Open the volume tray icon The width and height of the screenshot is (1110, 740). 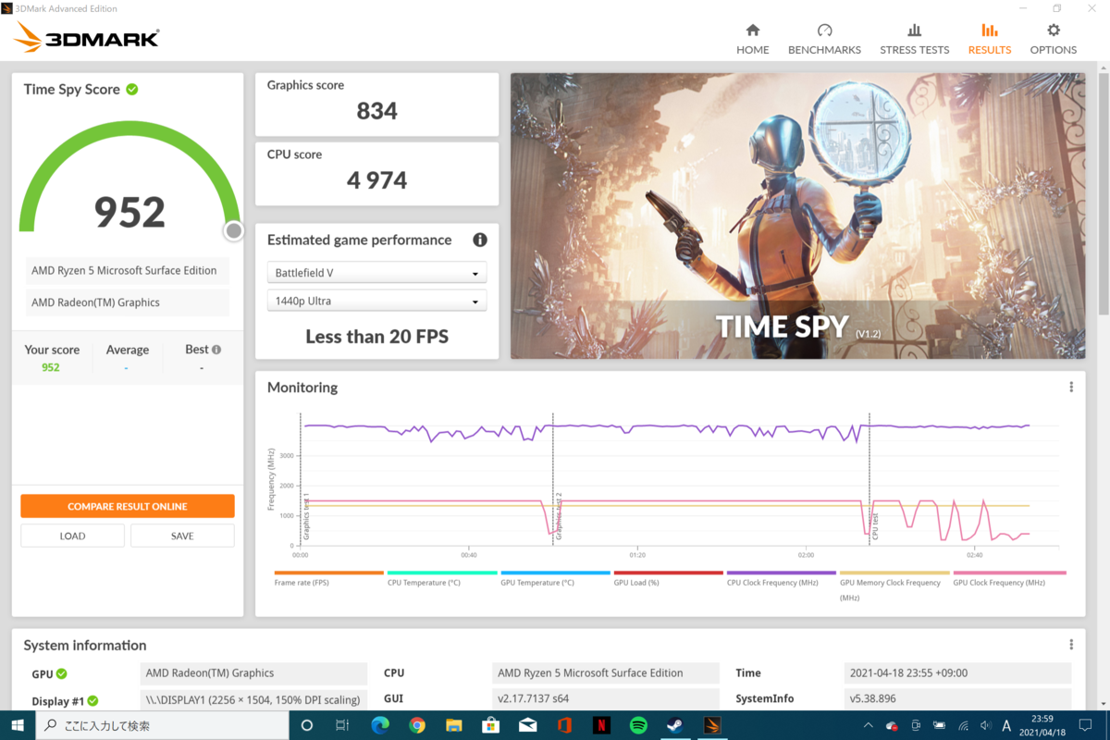[x=984, y=726]
